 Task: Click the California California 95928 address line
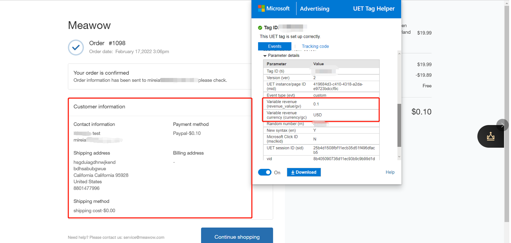tap(101, 175)
